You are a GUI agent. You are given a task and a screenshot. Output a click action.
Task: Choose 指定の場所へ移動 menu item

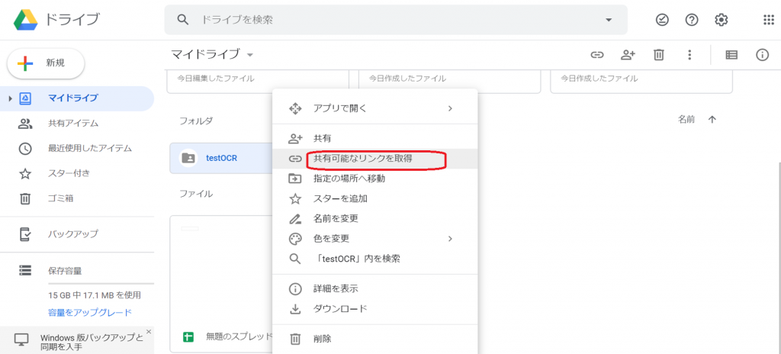pos(375,179)
